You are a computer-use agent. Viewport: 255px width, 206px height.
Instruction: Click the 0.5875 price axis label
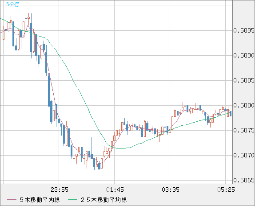coord(244,130)
